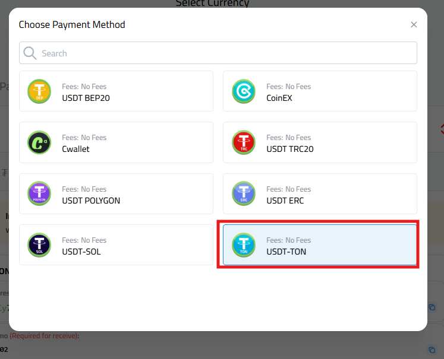Close the Choose Payment Method dialog

[414, 24]
